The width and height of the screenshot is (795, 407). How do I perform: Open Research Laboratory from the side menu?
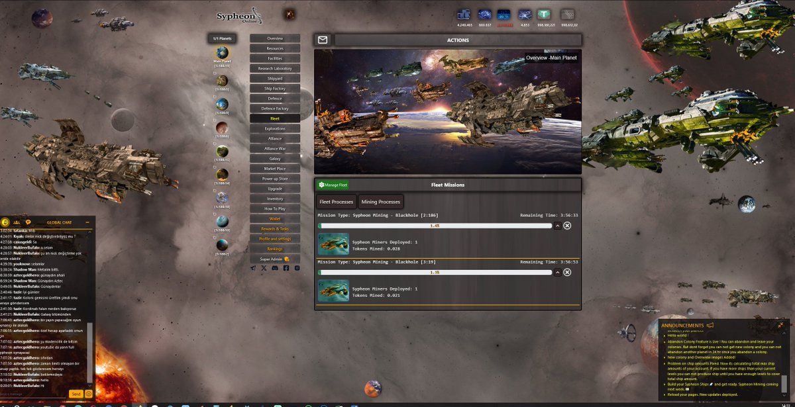click(x=275, y=69)
